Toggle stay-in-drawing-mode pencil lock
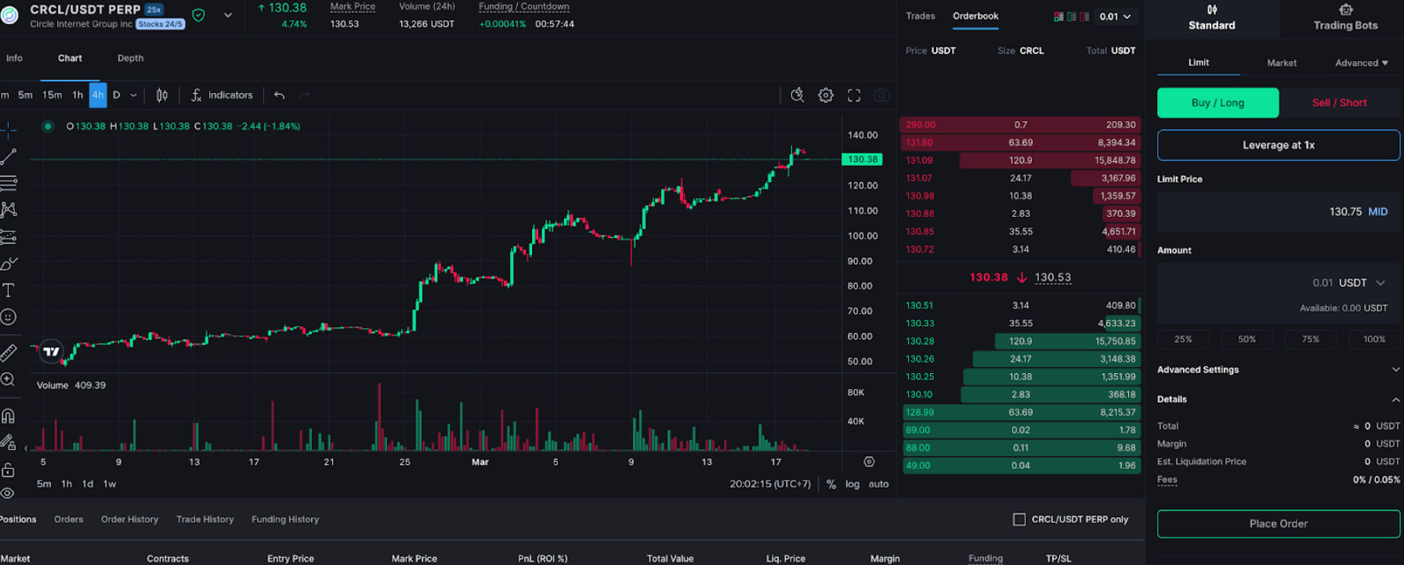This screenshot has width=1404, height=565. [8, 442]
